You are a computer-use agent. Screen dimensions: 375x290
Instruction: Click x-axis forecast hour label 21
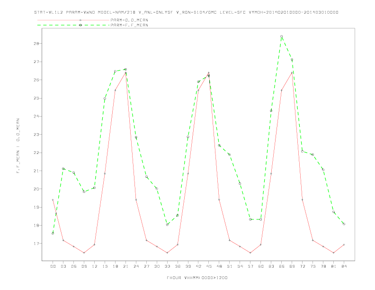125,266
